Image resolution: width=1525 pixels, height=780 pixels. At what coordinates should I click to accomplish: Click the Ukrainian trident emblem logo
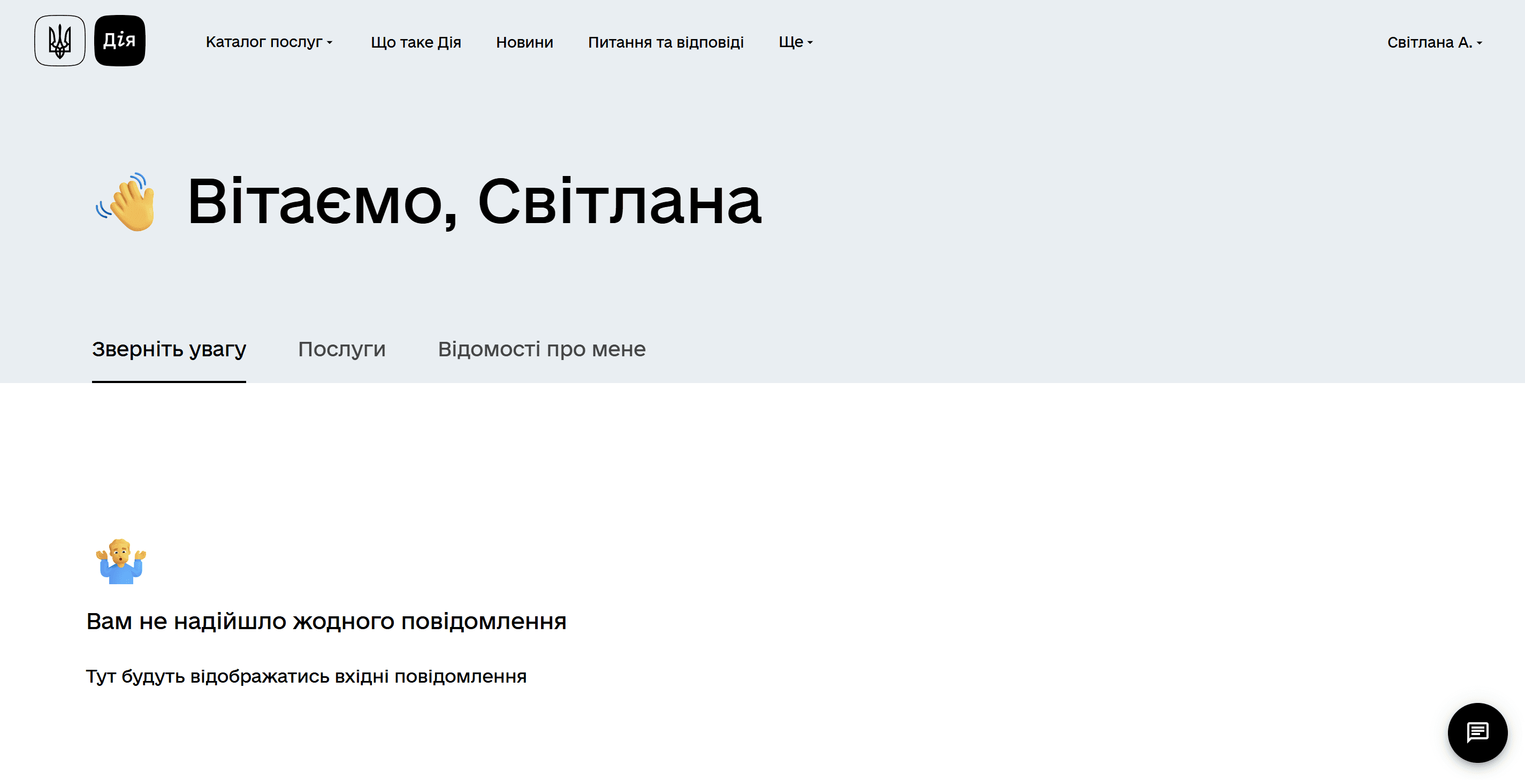coord(60,41)
